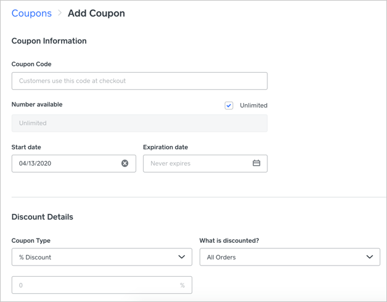
Task: Click the percent symbol in discount field
Action: (x=182, y=285)
